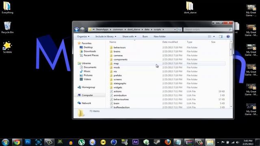Open the dont_starve desktop folder
The image size is (260, 146).
point(190,8)
